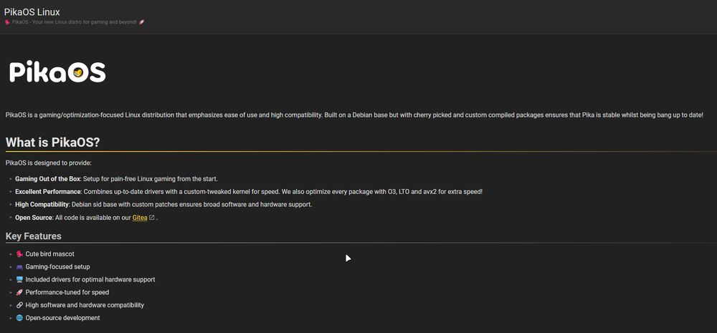Click the 'Key Features' heading
Viewport: 717px width, 333px height.
tap(34, 236)
